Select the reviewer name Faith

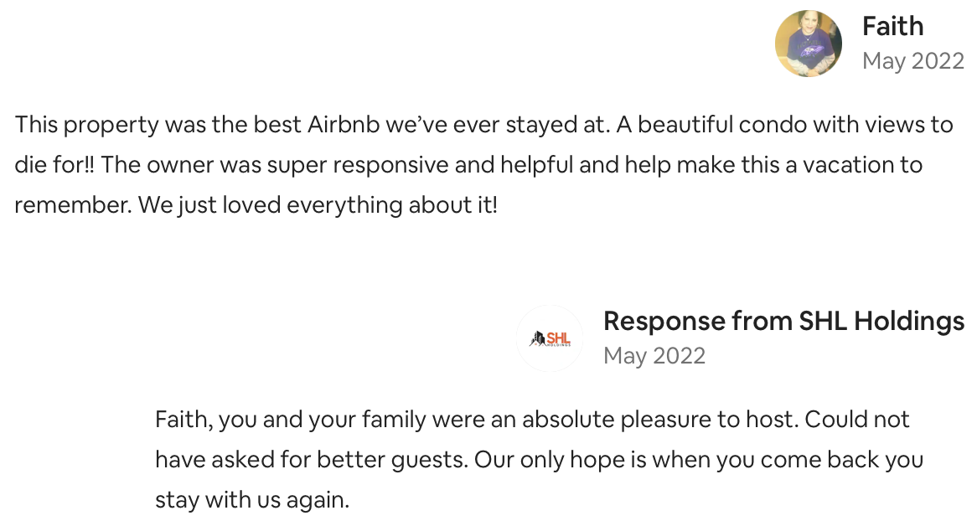click(x=892, y=27)
